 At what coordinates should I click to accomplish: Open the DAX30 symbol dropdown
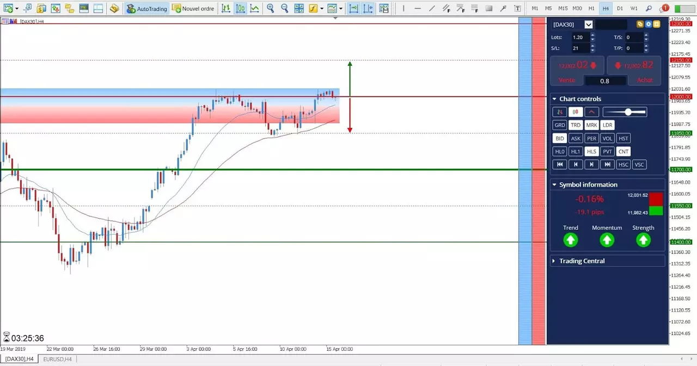[589, 24]
